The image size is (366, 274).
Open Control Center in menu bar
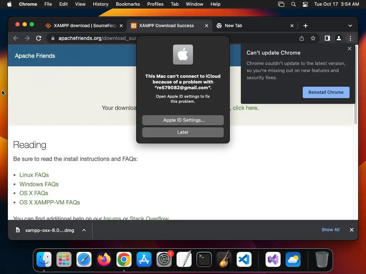(x=305, y=4)
